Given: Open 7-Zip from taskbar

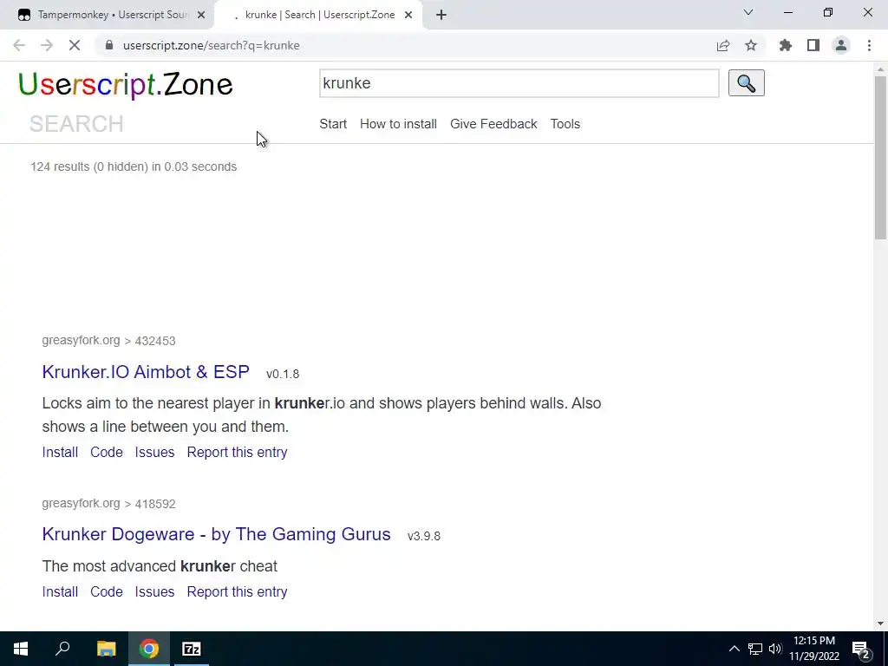Looking at the screenshot, I should coord(192,649).
